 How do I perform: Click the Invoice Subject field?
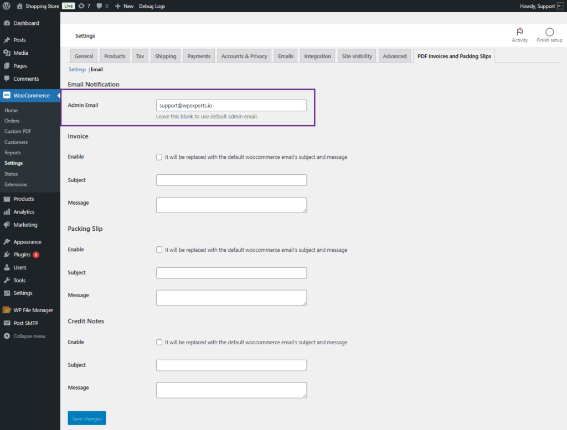(231, 180)
